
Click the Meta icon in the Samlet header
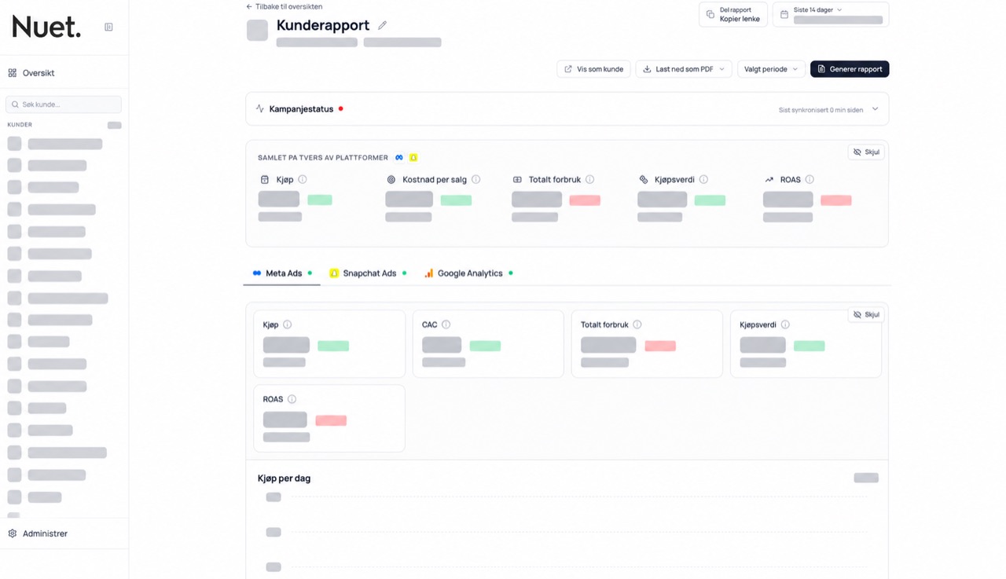399,158
